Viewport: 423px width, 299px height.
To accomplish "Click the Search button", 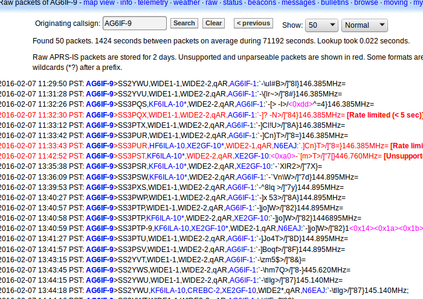I will pyautogui.click(x=184, y=24).
